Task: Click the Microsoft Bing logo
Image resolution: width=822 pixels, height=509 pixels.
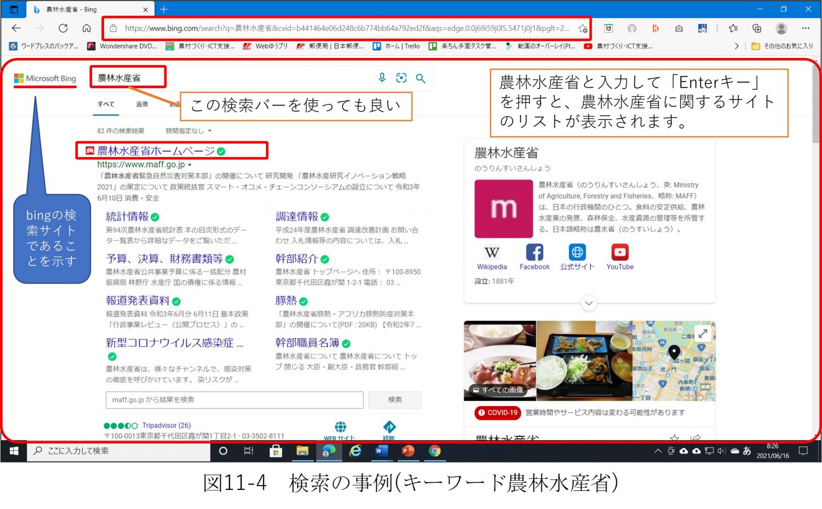Action: pos(45,78)
